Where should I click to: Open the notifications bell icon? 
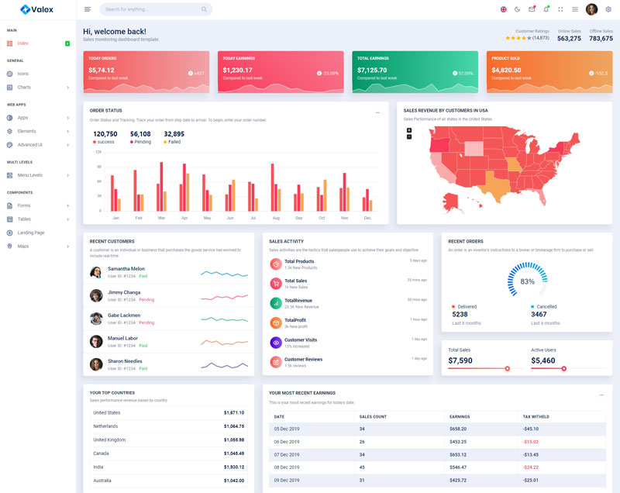coord(546,9)
